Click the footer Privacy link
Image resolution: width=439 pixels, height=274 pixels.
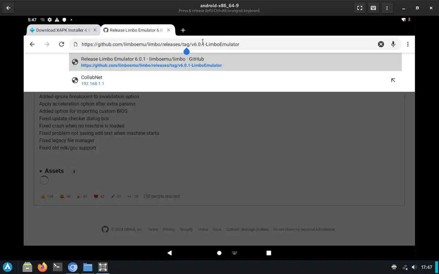point(169,229)
